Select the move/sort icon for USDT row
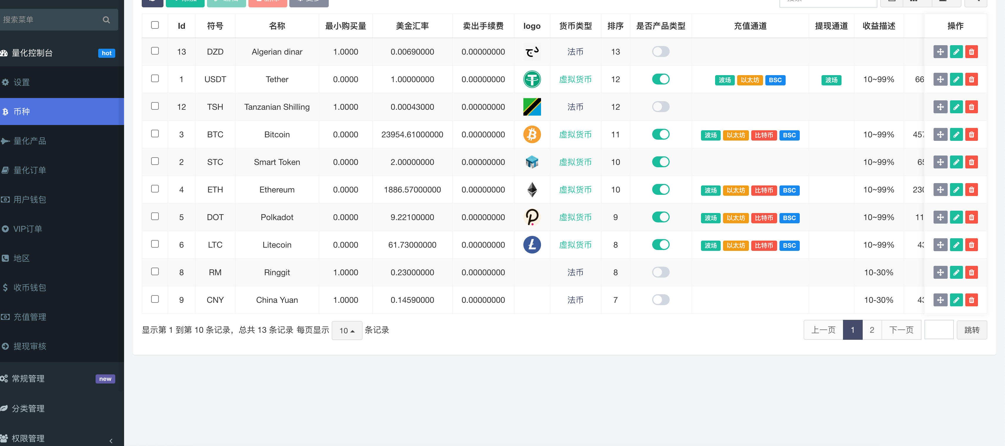Image resolution: width=1005 pixels, height=446 pixels. [x=940, y=79]
